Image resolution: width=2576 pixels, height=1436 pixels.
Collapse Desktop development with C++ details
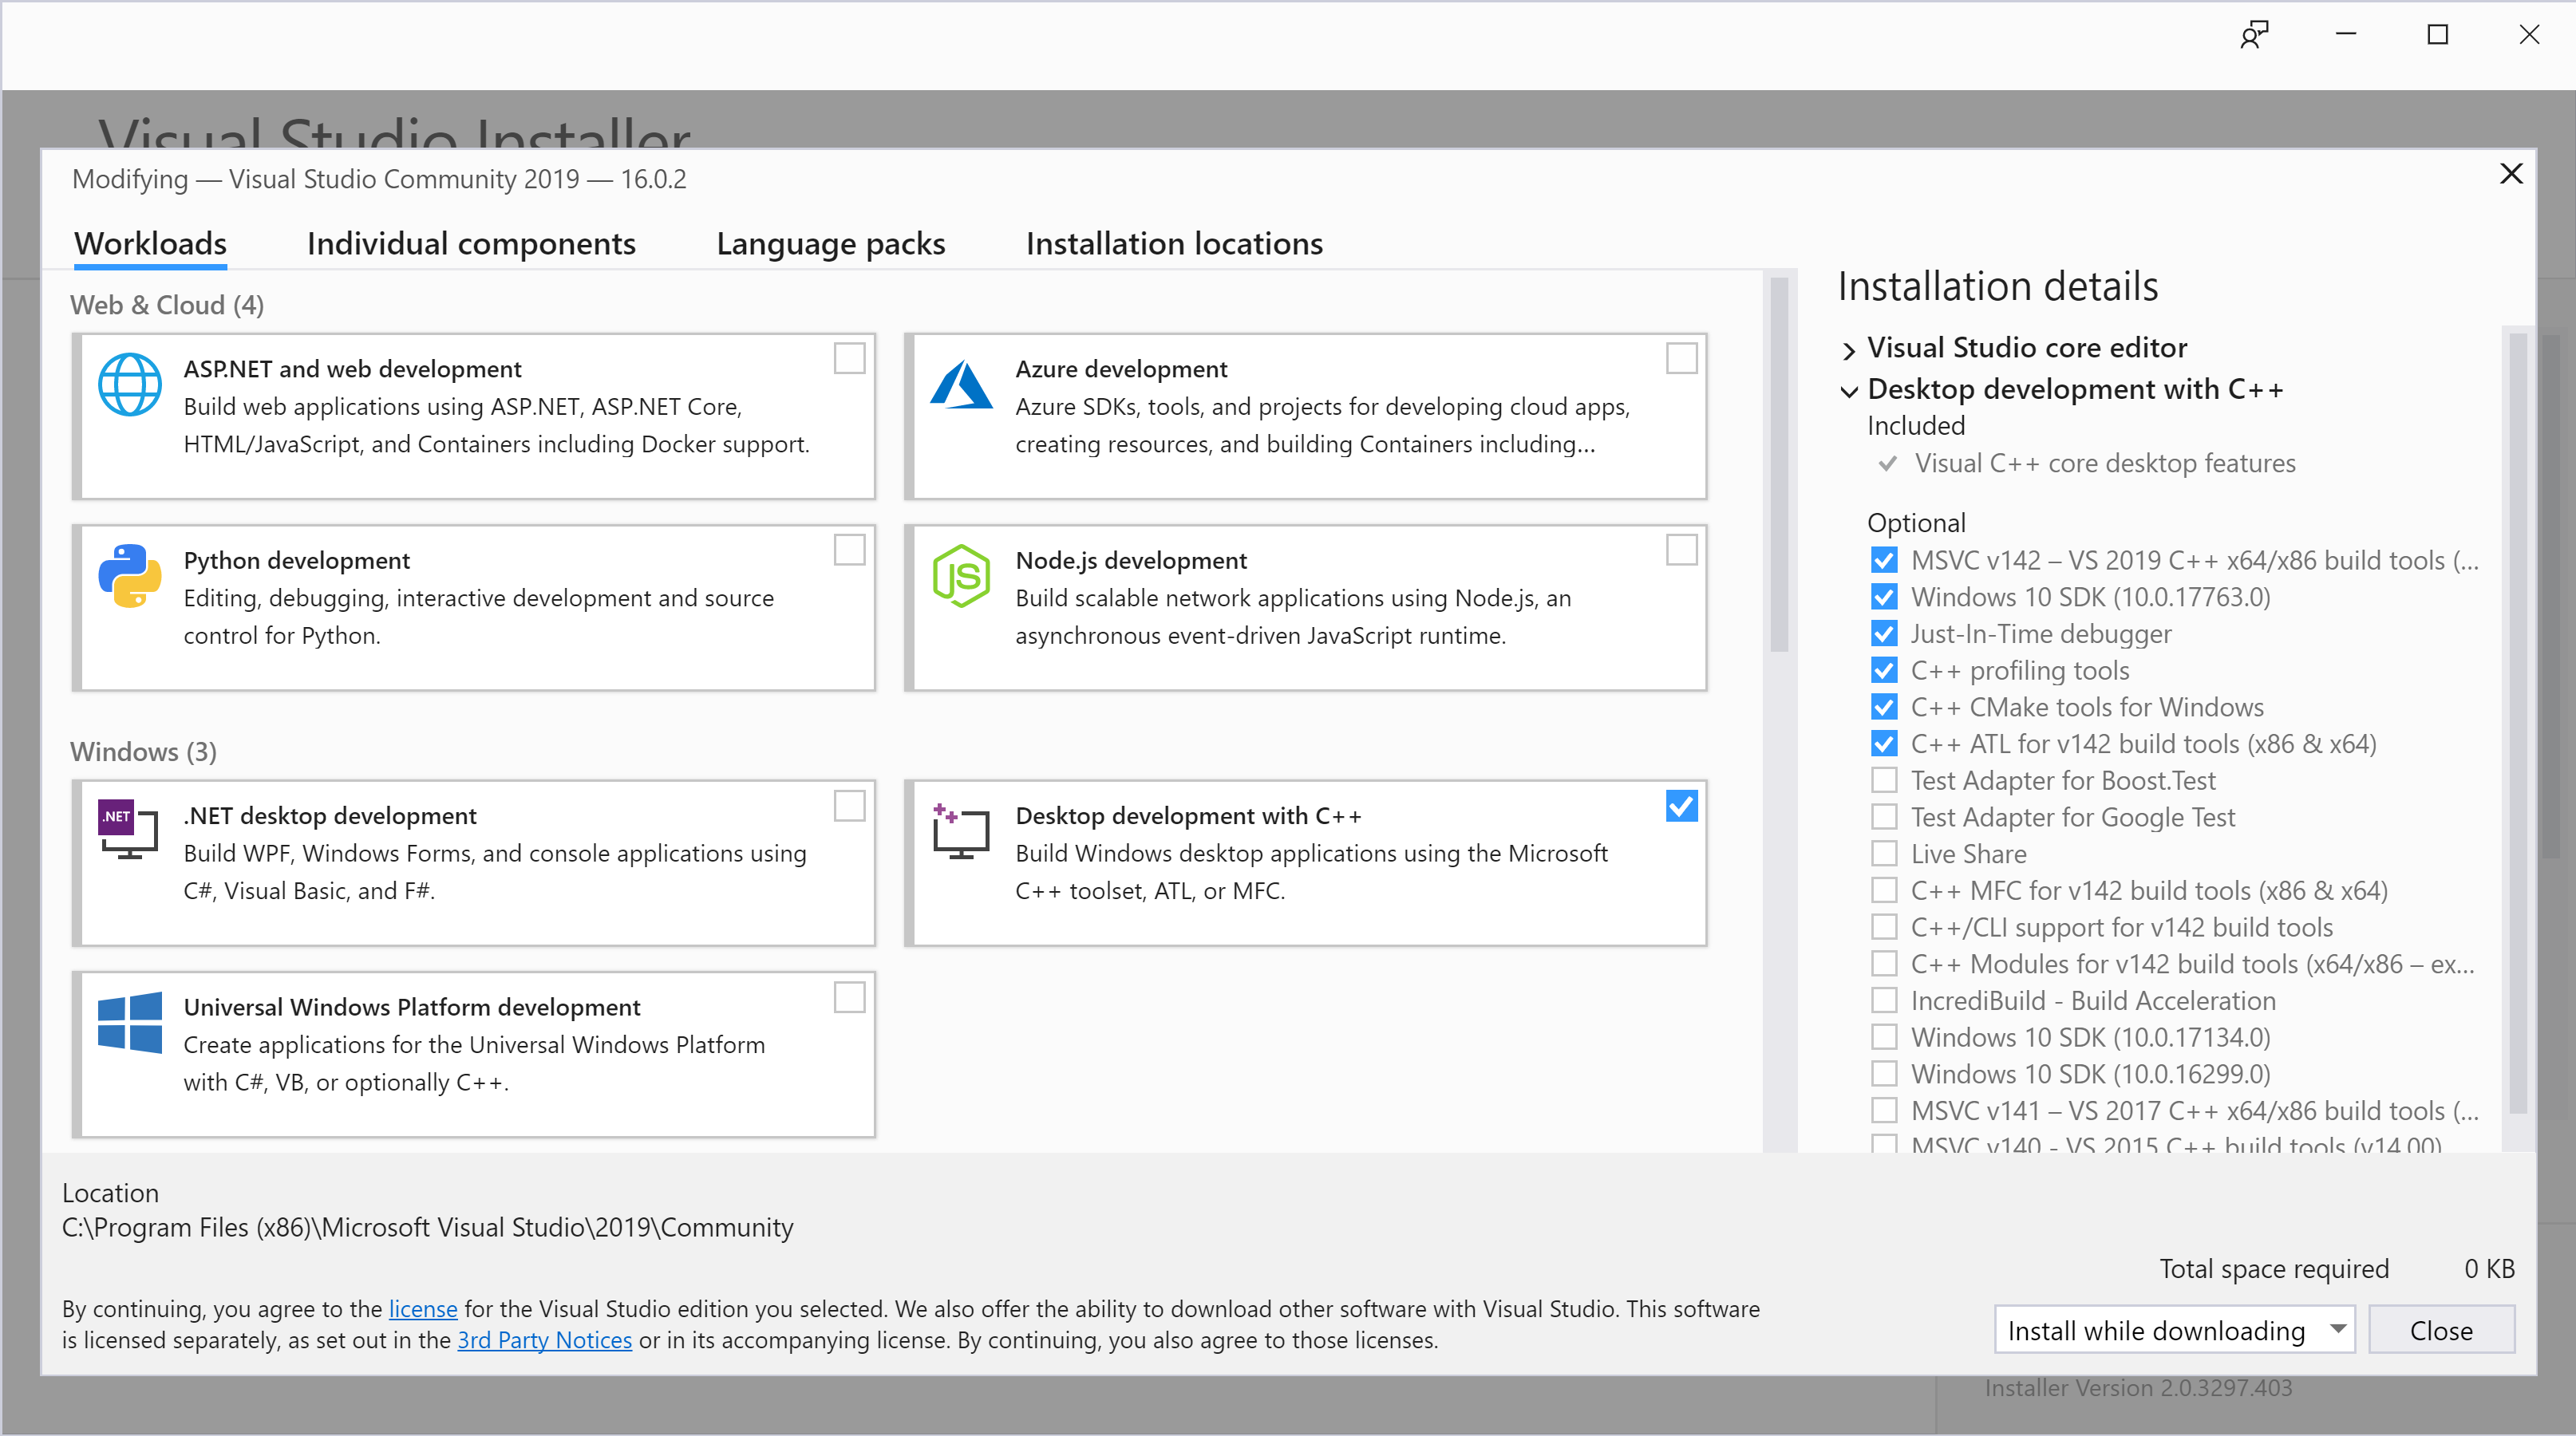tap(1849, 391)
